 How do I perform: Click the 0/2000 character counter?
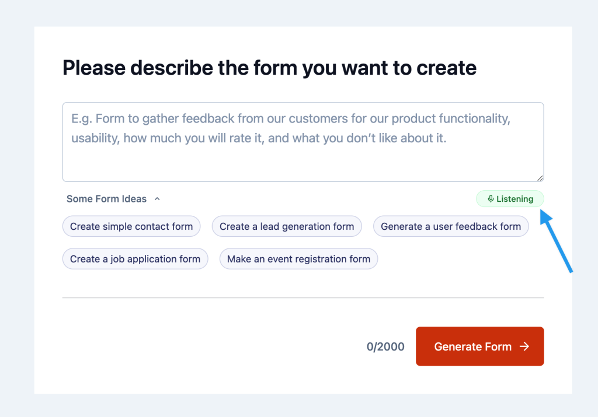(385, 346)
